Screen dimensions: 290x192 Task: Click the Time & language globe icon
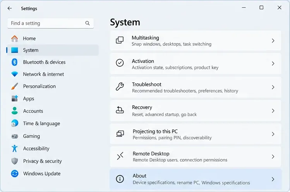point(15,123)
